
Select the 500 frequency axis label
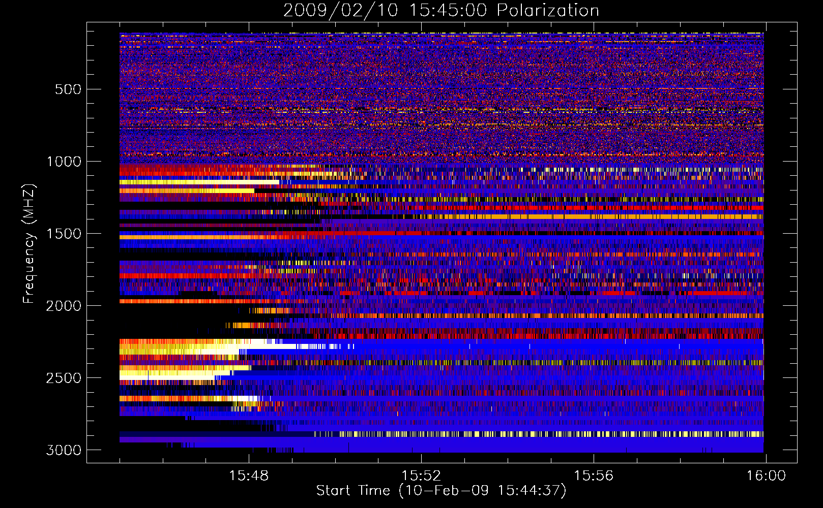point(68,89)
